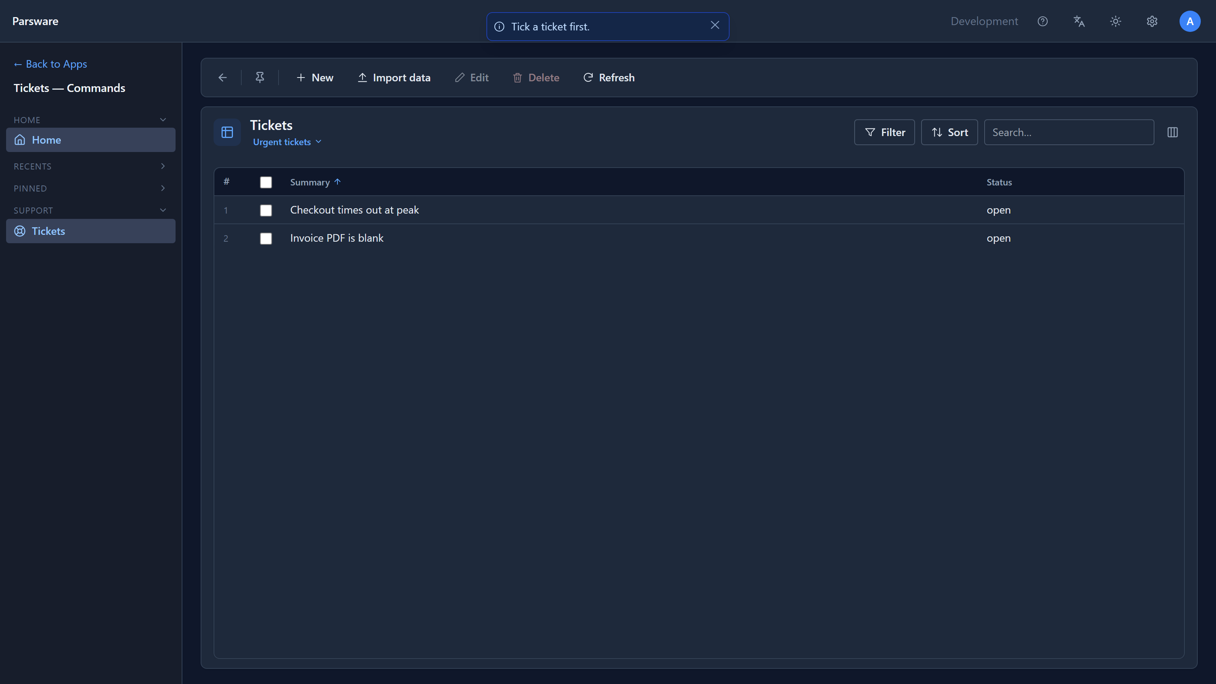
Task: Click New in the toolbar
Action: [315, 78]
